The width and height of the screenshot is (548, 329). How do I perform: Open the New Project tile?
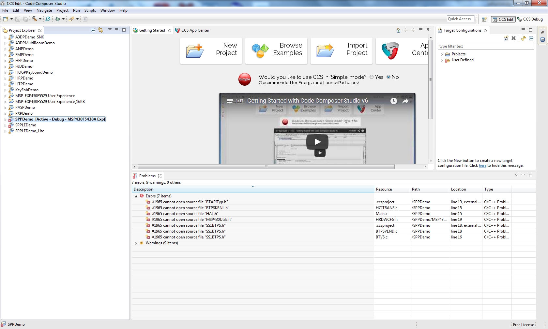(x=211, y=50)
